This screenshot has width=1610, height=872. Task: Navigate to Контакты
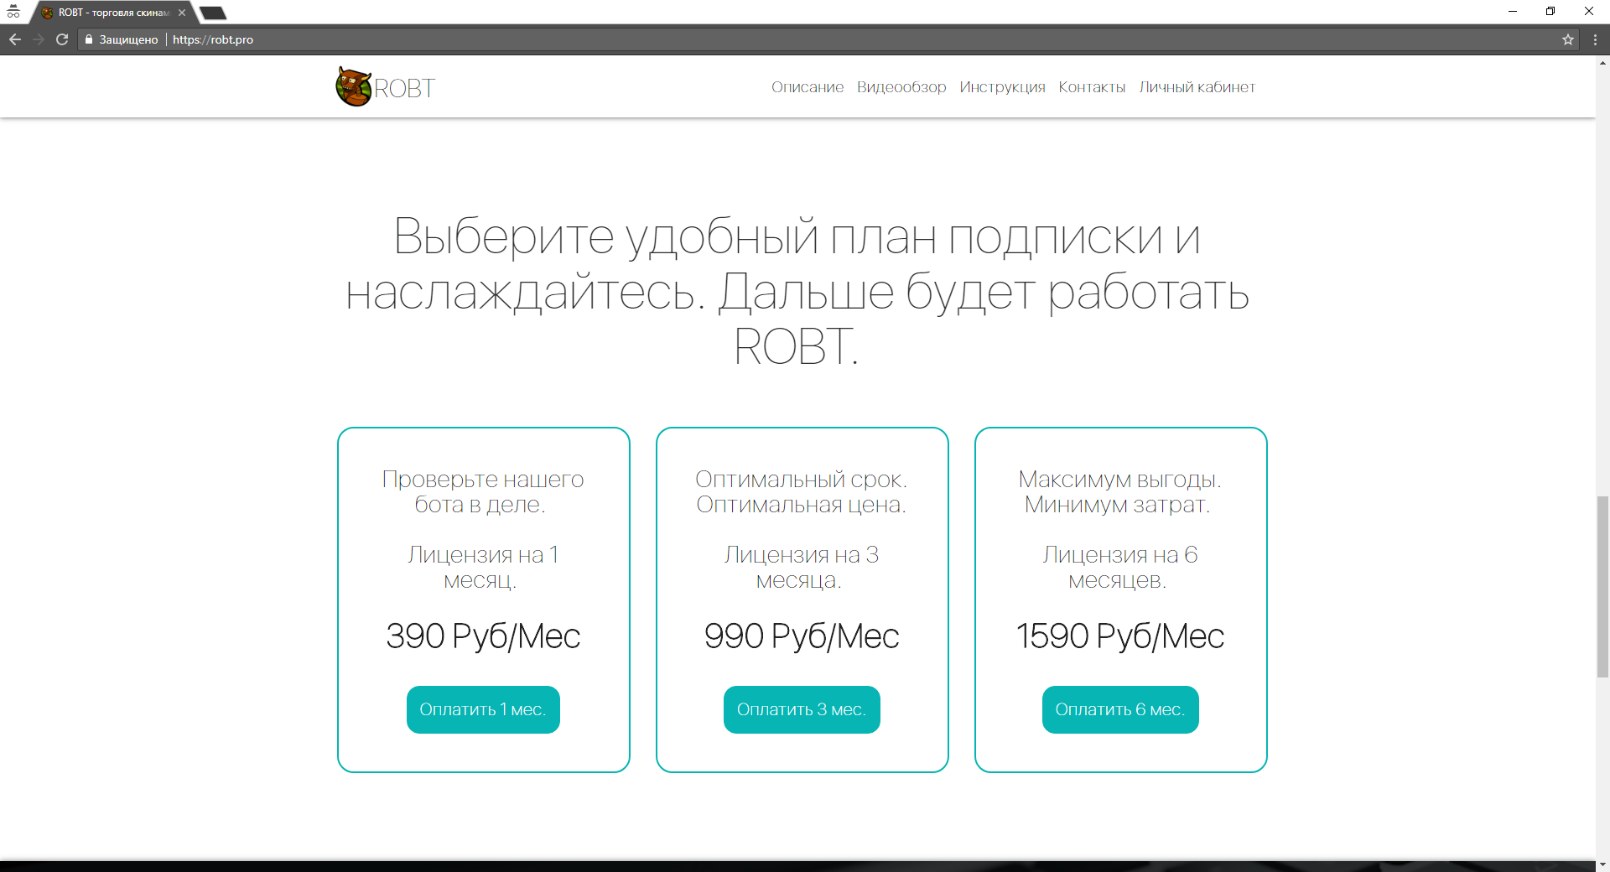click(1091, 87)
